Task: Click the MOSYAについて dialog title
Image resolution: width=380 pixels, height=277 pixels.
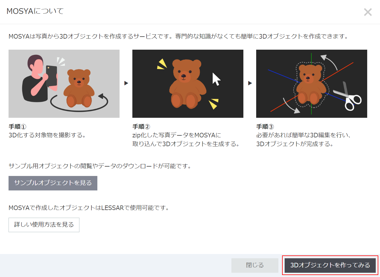Action: tap(35, 11)
